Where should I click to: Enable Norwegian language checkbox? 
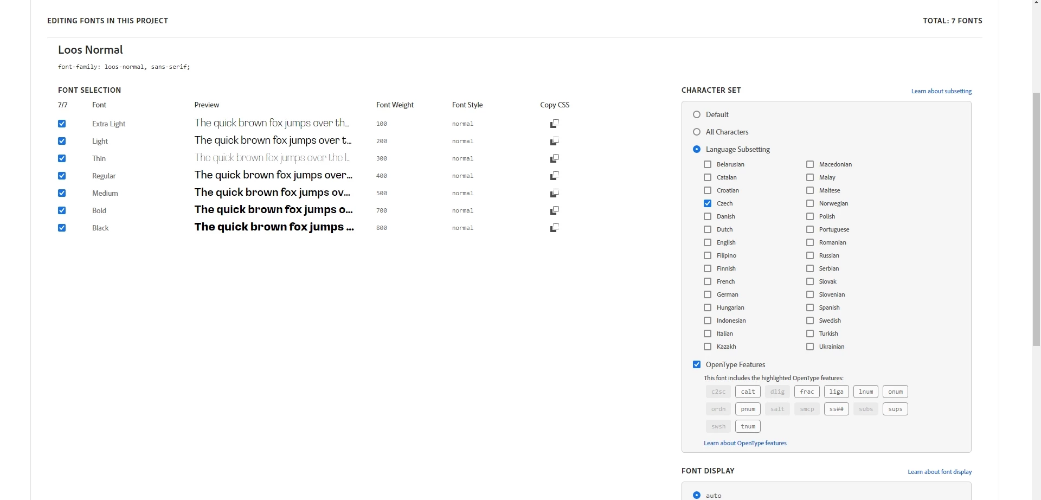pyautogui.click(x=810, y=203)
